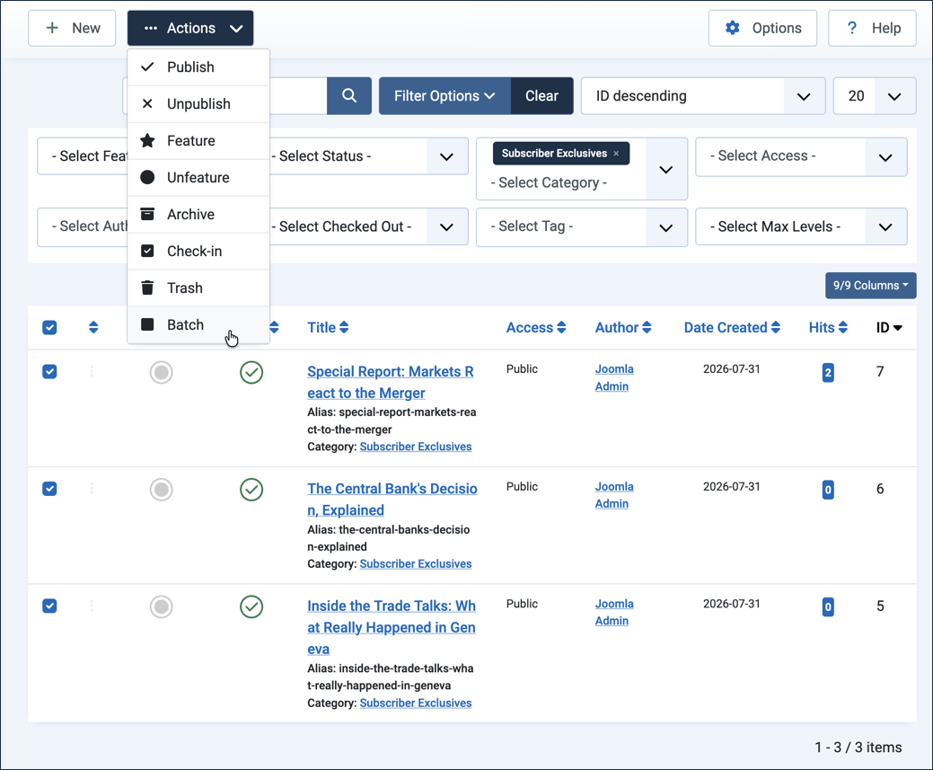Screen dimensions: 933x770
Task: Expand the Filter Options panel
Action: pos(444,96)
